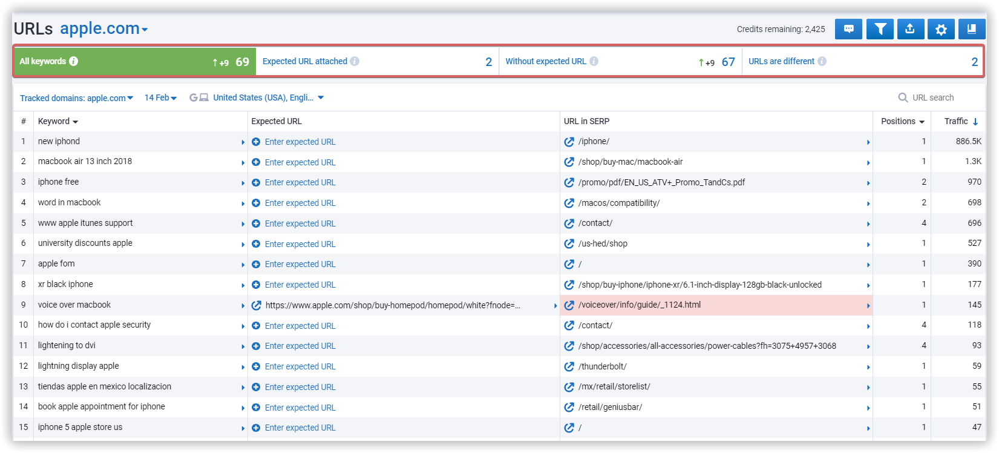Show info icon for URLs are different

coord(822,61)
